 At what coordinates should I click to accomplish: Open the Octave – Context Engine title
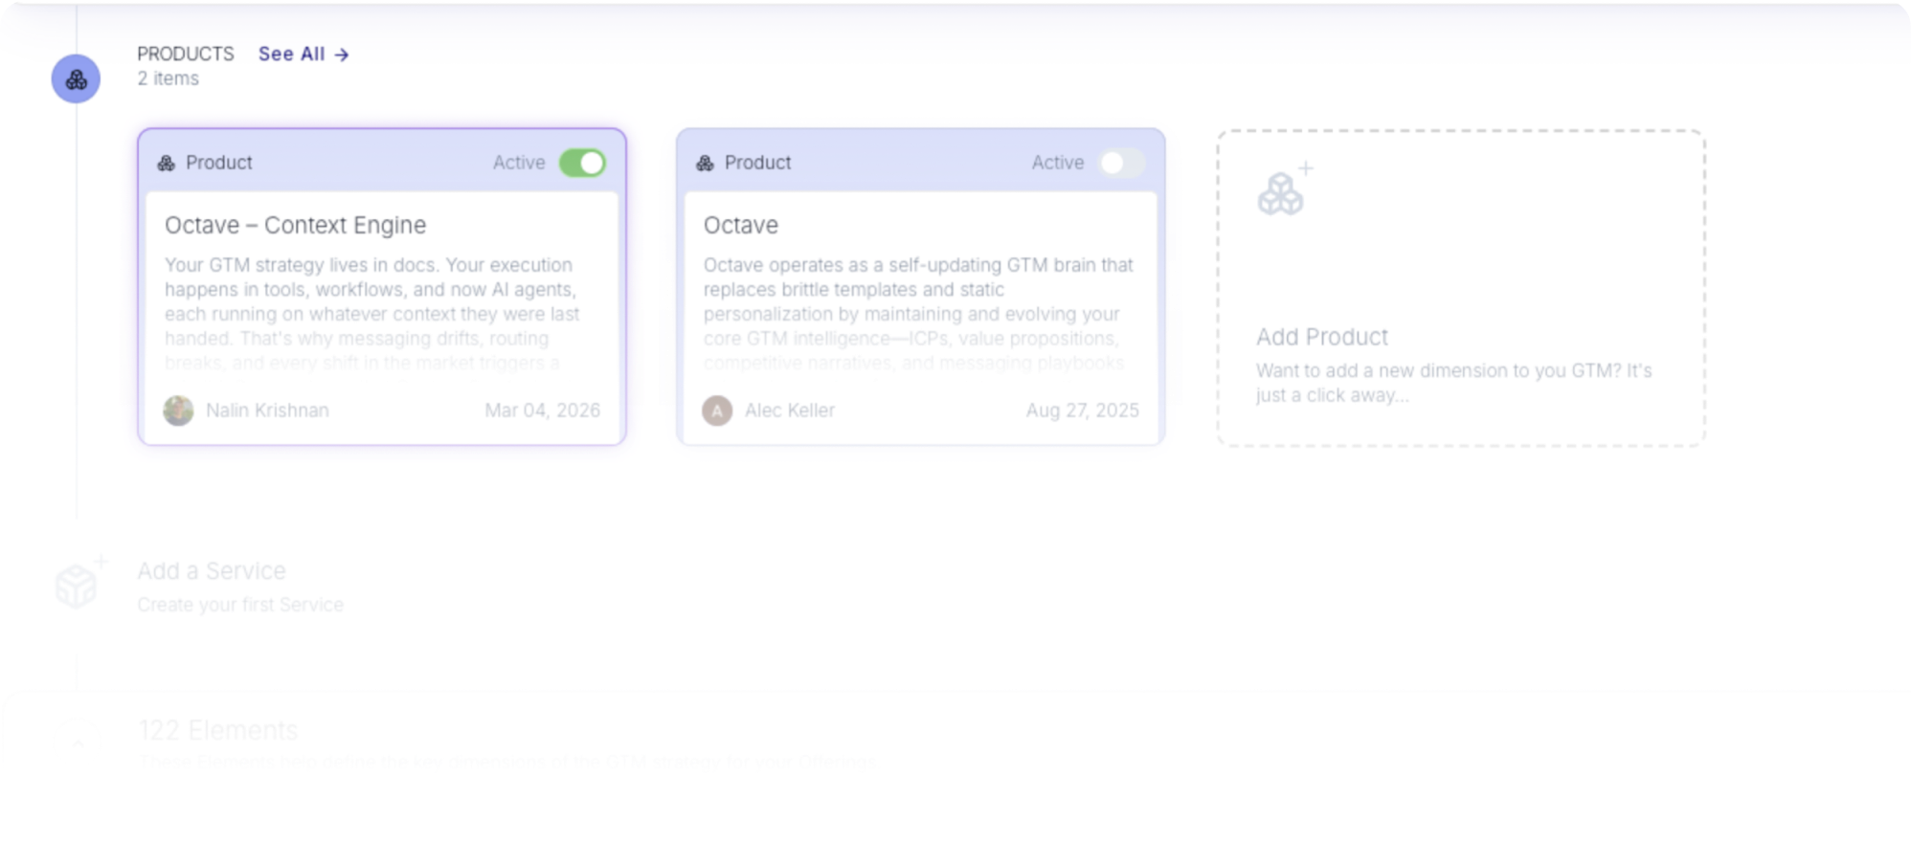[295, 225]
